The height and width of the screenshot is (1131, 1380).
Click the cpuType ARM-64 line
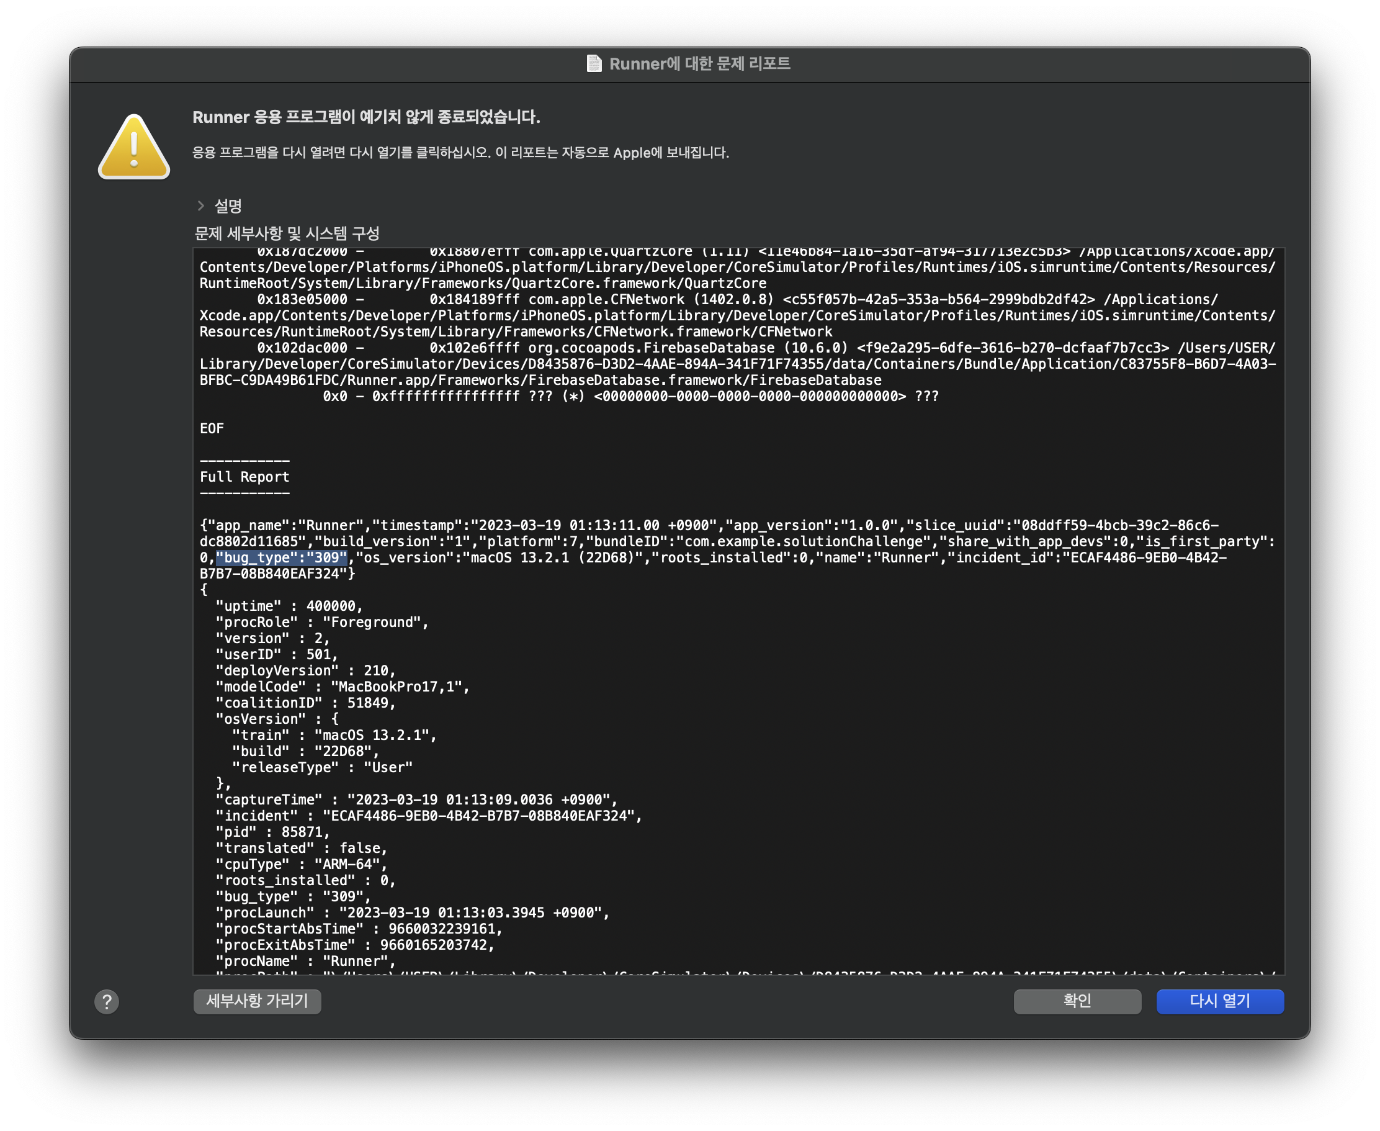[301, 864]
